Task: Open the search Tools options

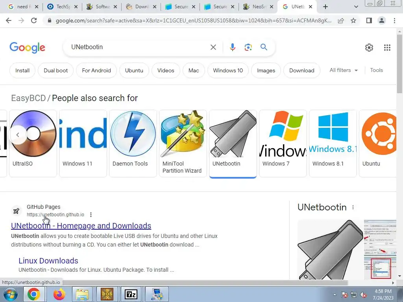Action: point(376,70)
